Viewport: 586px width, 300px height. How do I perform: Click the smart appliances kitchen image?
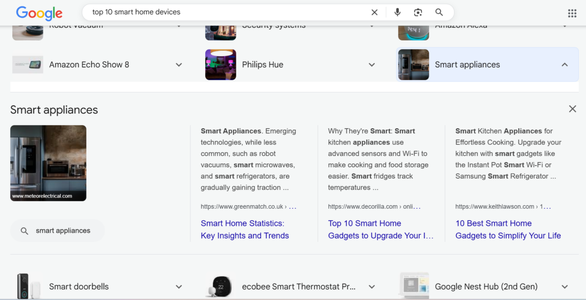[48, 163]
